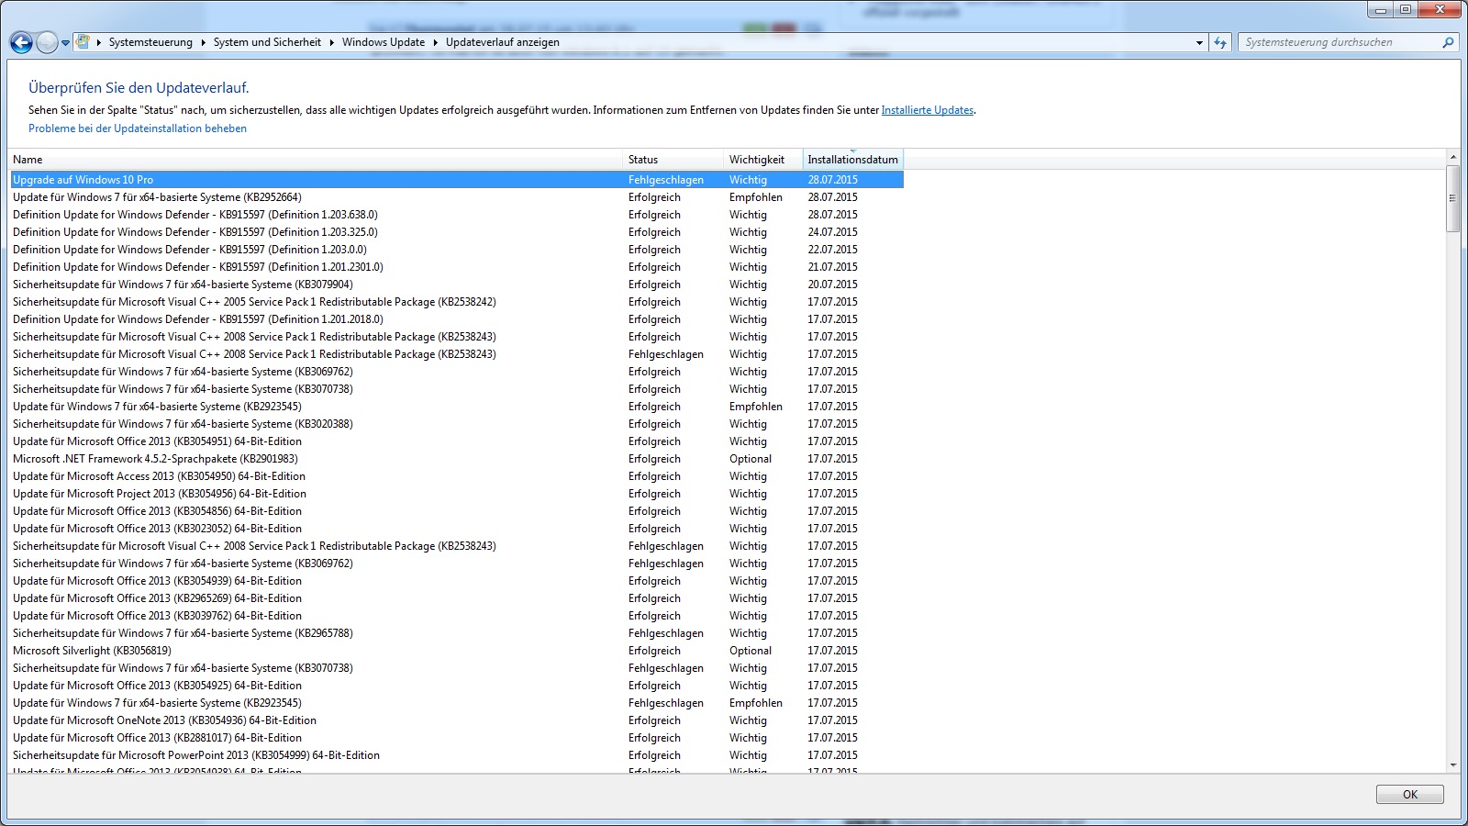Screen dimensions: 1468x826
Task: Sort by the Wichtigkeit column header
Action: point(763,160)
